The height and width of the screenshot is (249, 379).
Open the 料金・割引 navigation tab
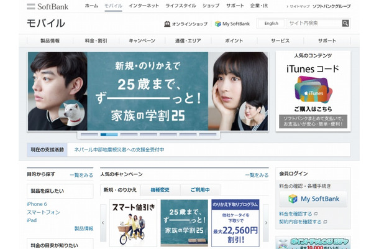[x=96, y=40]
